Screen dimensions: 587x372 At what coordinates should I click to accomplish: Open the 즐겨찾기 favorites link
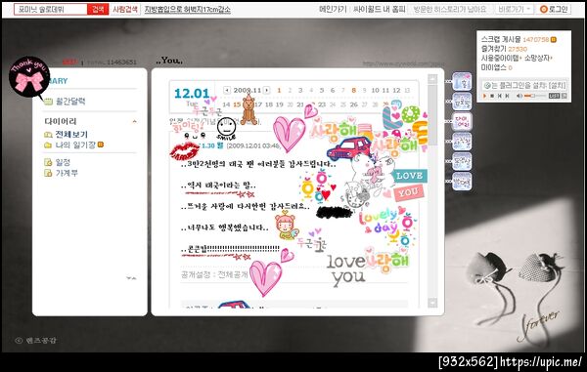(x=493, y=49)
